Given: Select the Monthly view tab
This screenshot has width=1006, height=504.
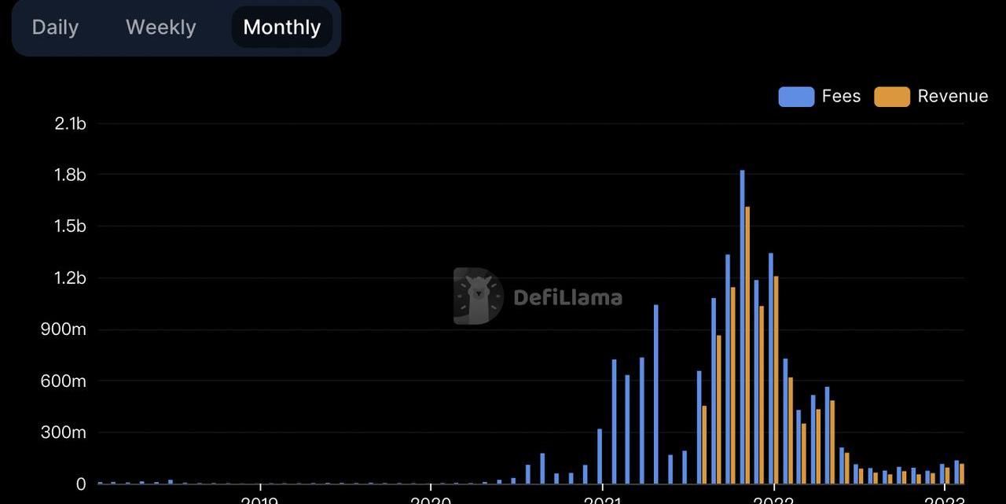Looking at the screenshot, I should [281, 28].
